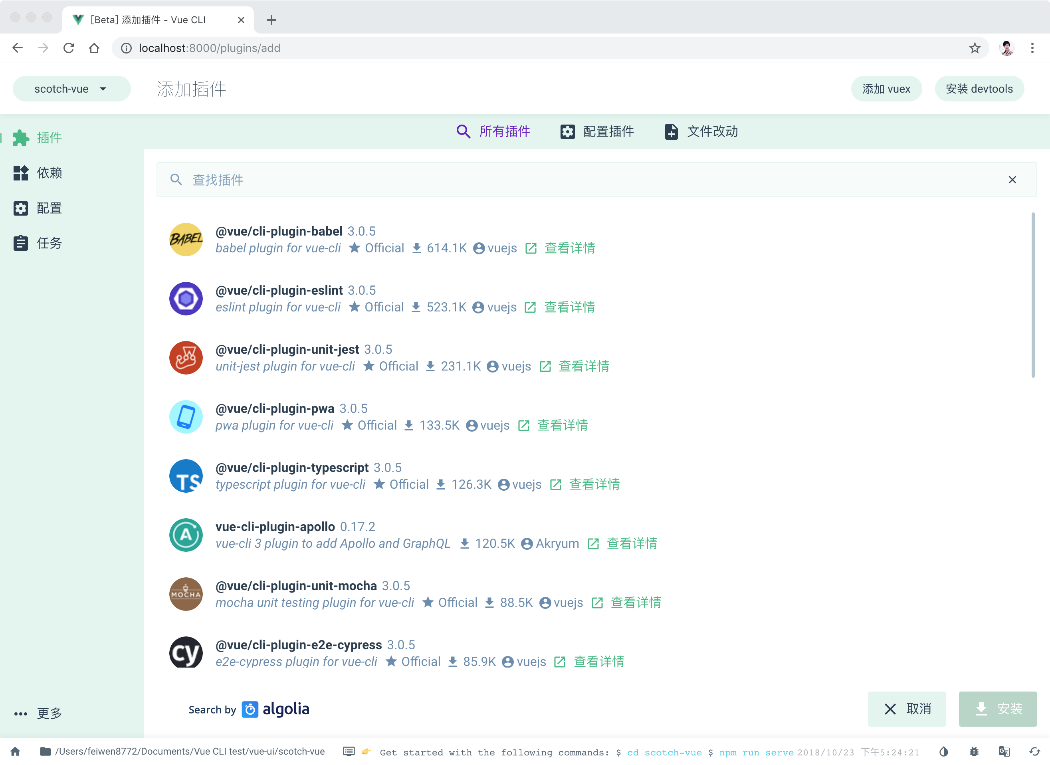Screen dimensions: 1050x765
Task: Close the Vue CLI browser tab
Action: coord(241,20)
